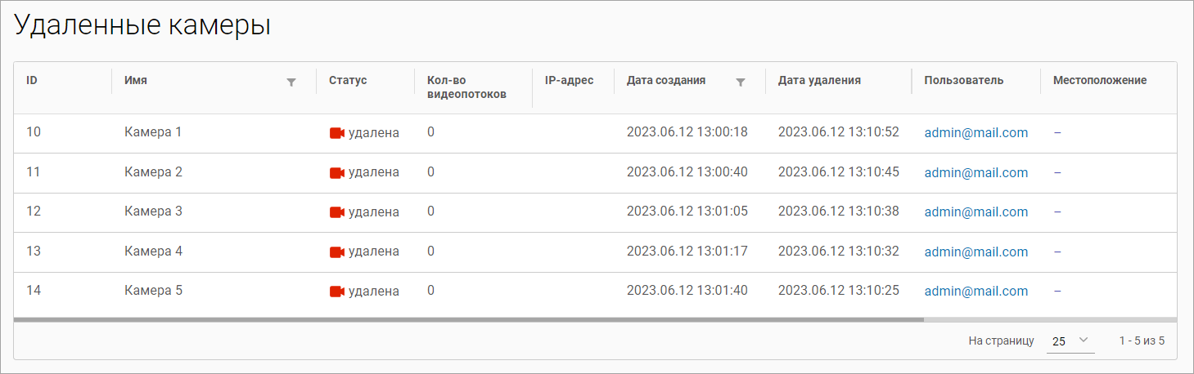Click red camera icon for Камера 1
The width and height of the screenshot is (1194, 374).
click(x=336, y=133)
